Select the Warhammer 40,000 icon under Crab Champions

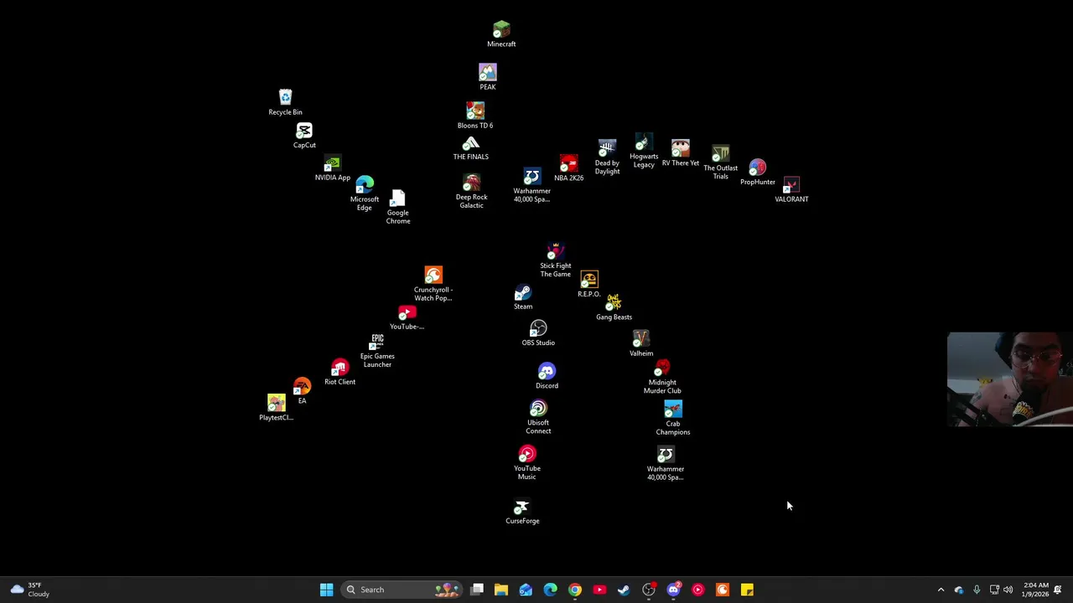click(x=666, y=464)
